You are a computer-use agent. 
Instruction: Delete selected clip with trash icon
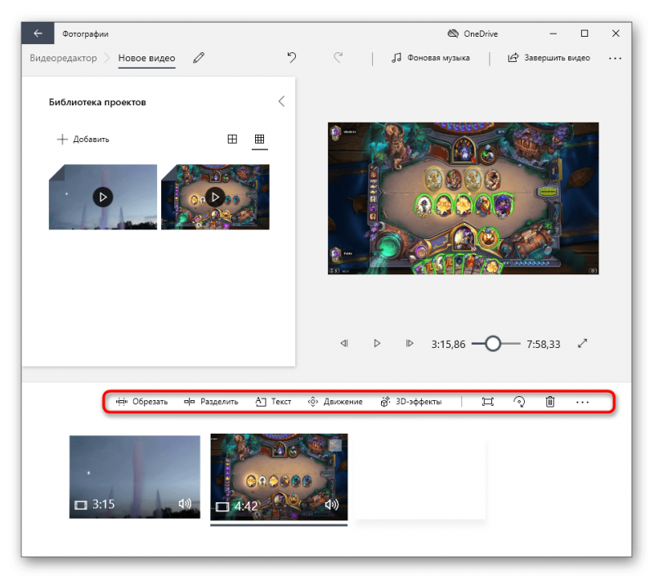550,402
